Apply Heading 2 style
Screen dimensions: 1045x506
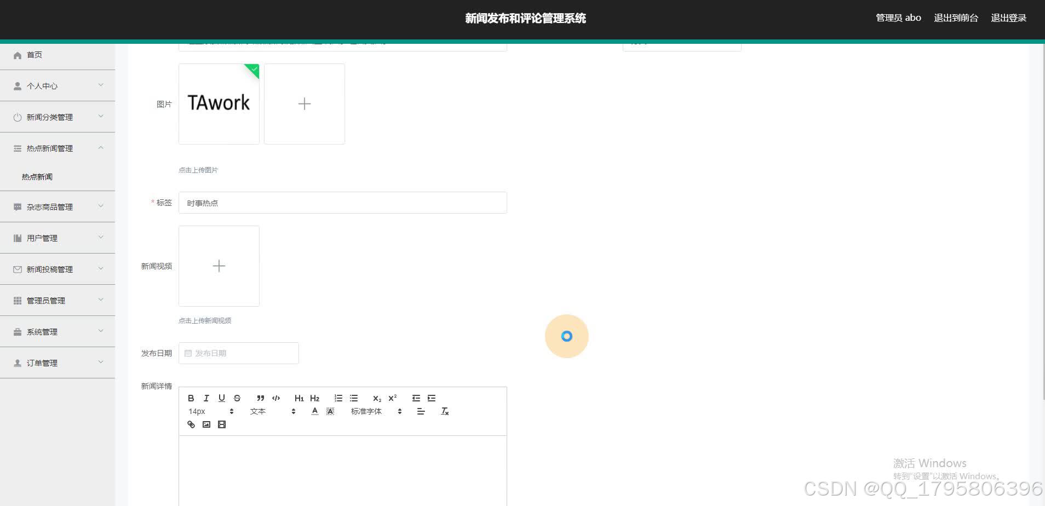tap(315, 398)
